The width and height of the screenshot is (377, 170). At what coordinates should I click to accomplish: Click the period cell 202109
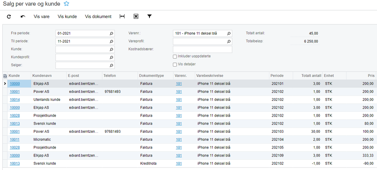(281, 155)
